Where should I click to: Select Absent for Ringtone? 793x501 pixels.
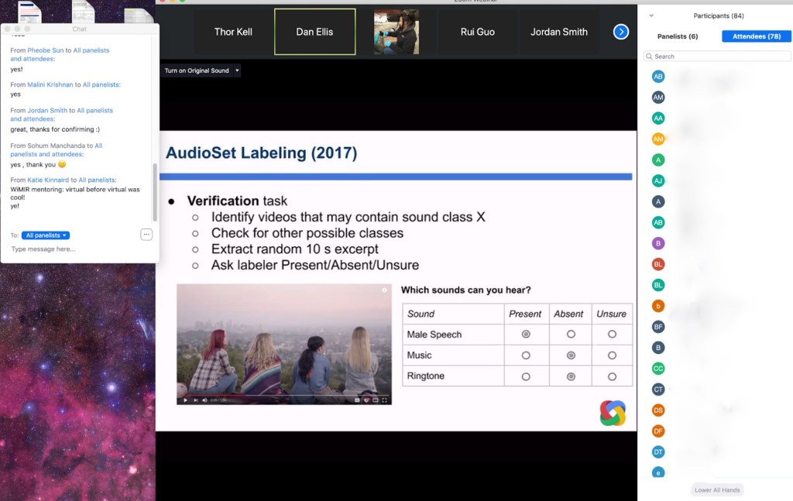(571, 376)
